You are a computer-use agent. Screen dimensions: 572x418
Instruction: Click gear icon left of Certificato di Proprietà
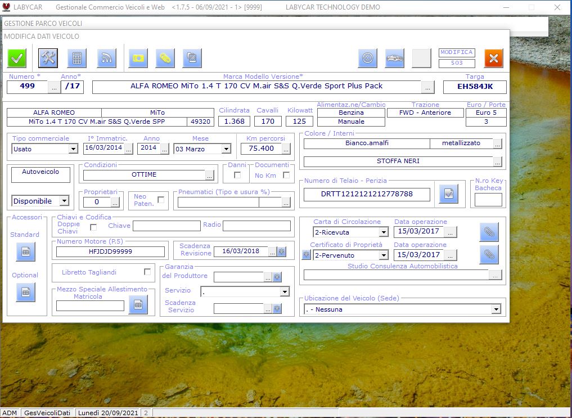[307, 255]
